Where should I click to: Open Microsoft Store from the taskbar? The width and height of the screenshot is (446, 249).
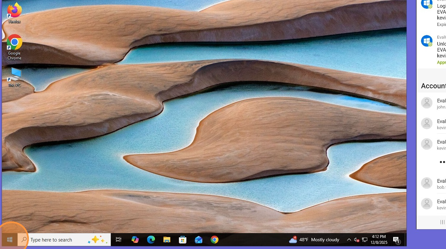182,240
